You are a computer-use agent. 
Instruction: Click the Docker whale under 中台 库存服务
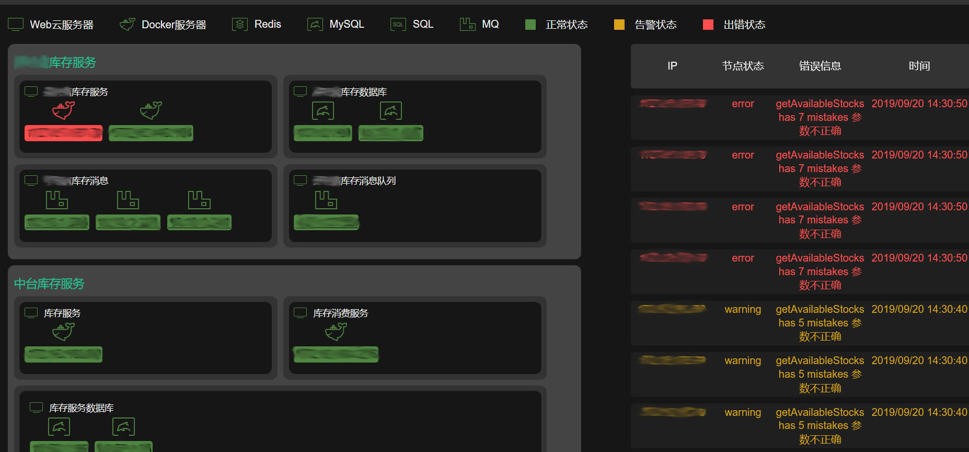[63, 332]
